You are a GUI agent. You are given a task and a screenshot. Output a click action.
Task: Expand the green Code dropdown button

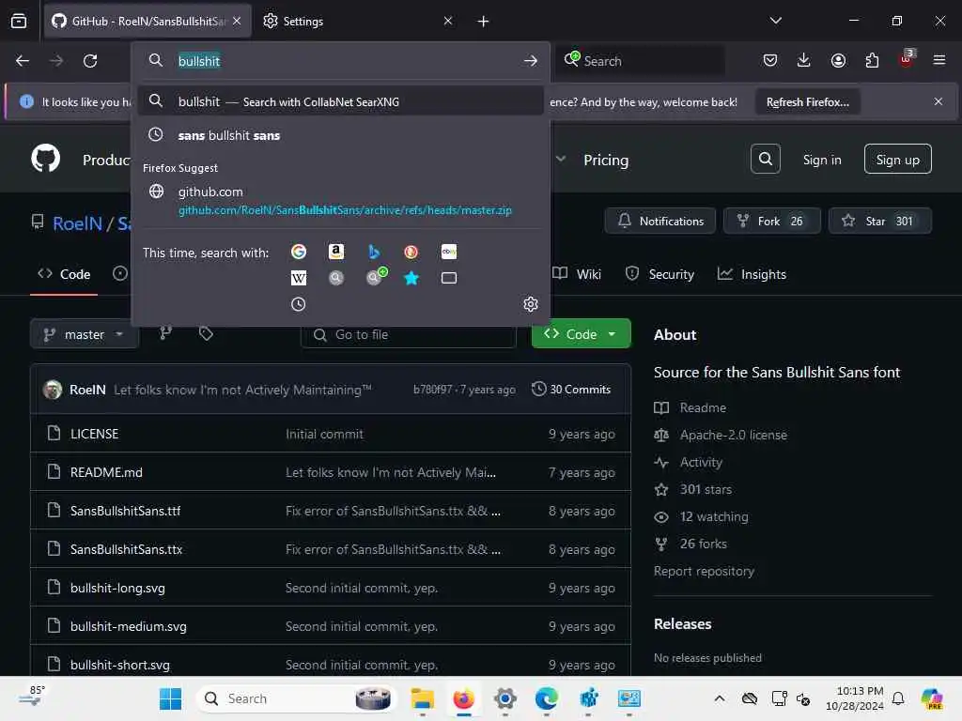[x=581, y=334]
